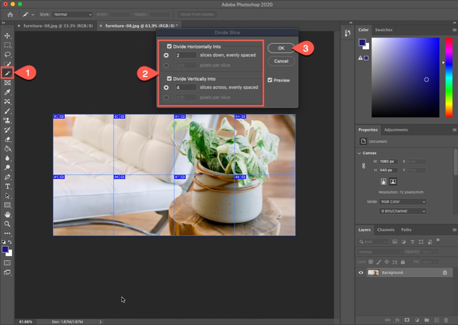Viewport: 458px width, 325px height.
Task: Hide the Background layer using eye icon
Action: pyautogui.click(x=361, y=272)
